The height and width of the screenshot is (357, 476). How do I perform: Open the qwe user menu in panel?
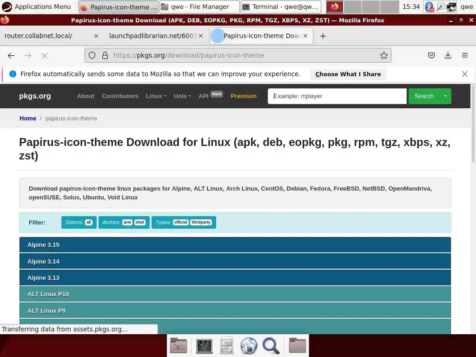click(467, 7)
